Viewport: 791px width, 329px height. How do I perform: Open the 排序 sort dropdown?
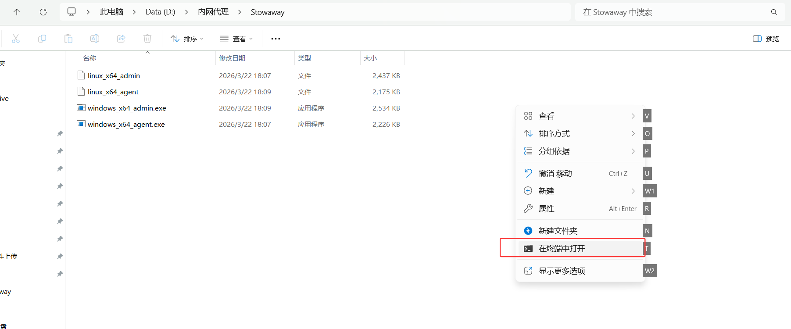point(187,39)
